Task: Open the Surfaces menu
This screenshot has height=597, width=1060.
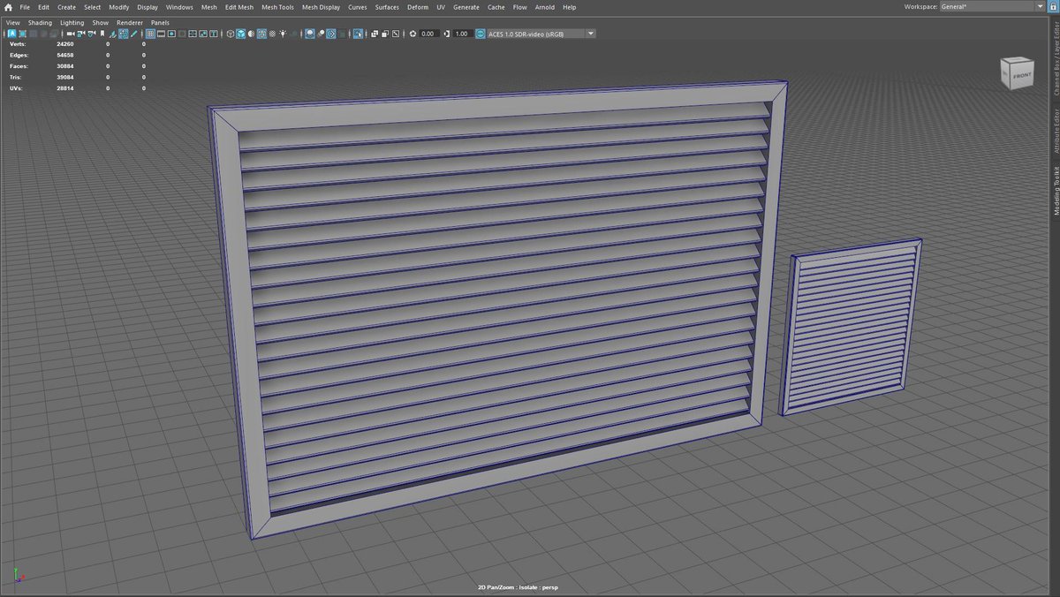Action: [x=387, y=7]
